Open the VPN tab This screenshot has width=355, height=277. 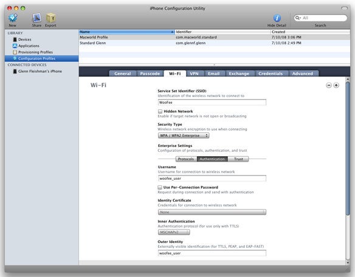coord(194,74)
